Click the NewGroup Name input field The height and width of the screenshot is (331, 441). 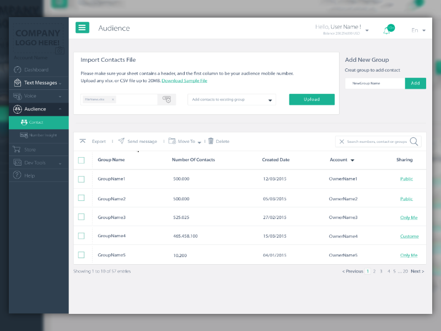(375, 83)
